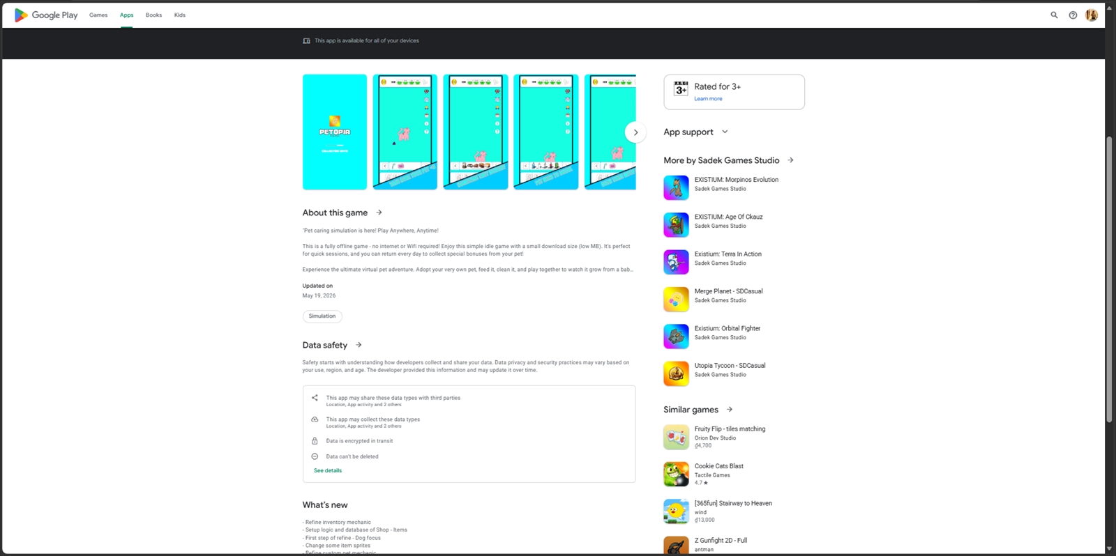
Task: Switch to the Kids tab
Action: [x=180, y=15]
